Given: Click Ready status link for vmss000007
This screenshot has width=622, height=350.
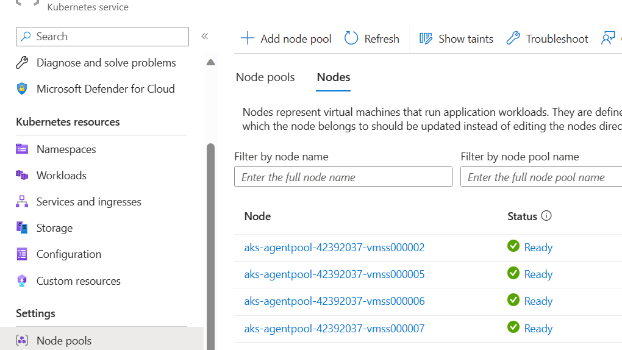Looking at the screenshot, I should 538,329.
